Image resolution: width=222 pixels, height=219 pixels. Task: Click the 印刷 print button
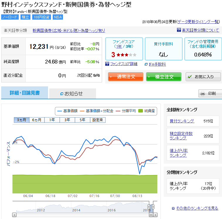click(x=210, y=93)
